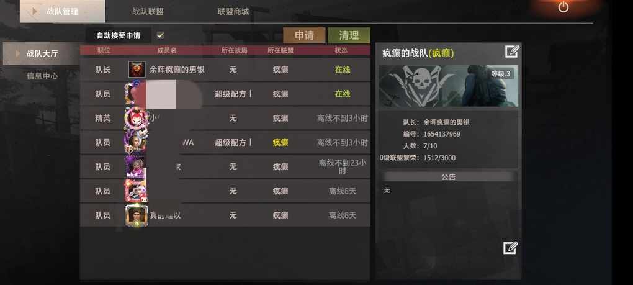Open the 联盟商城 tab
The image size is (633, 285).
(x=233, y=11)
